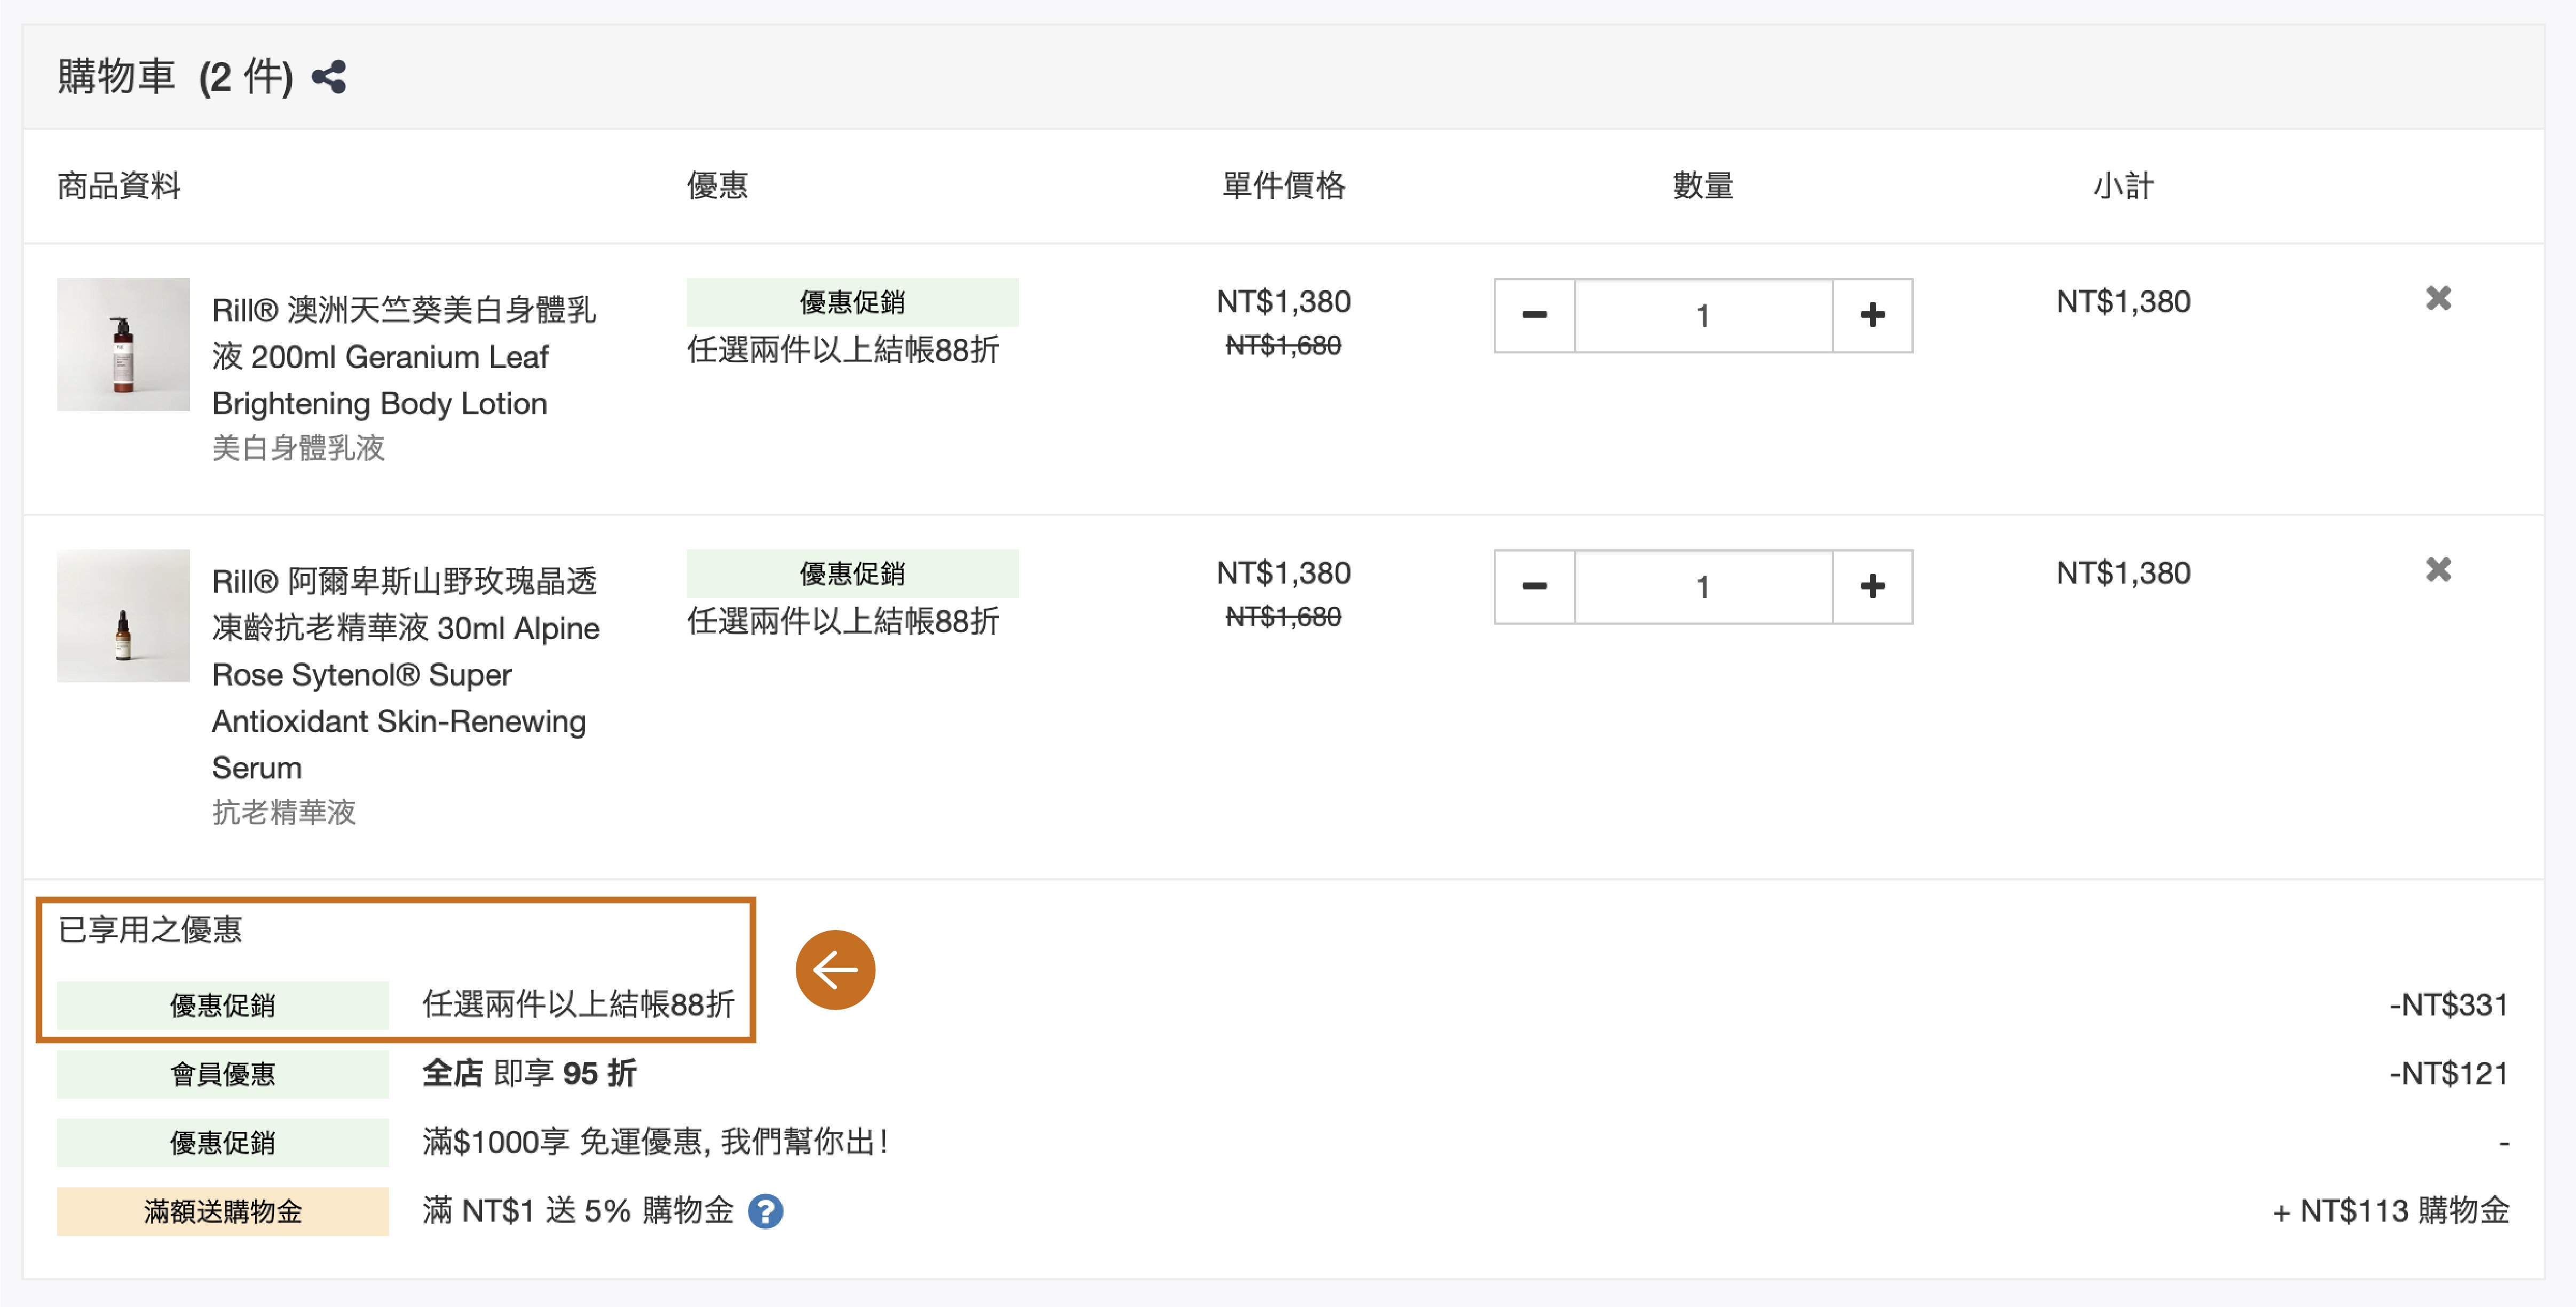The width and height of the screenshot is (2576, 1307).
Task: Decrease quantity of Alpine Rose Serum
Action: [x=1534, y=586]
